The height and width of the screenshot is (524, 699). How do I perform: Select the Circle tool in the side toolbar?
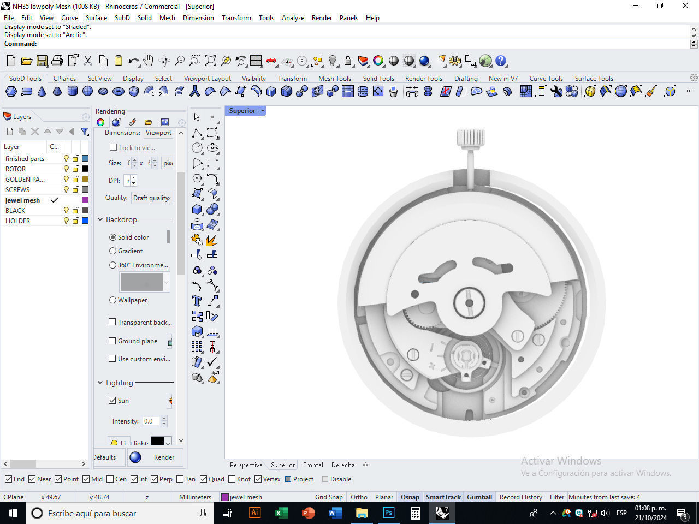(197, 148)
